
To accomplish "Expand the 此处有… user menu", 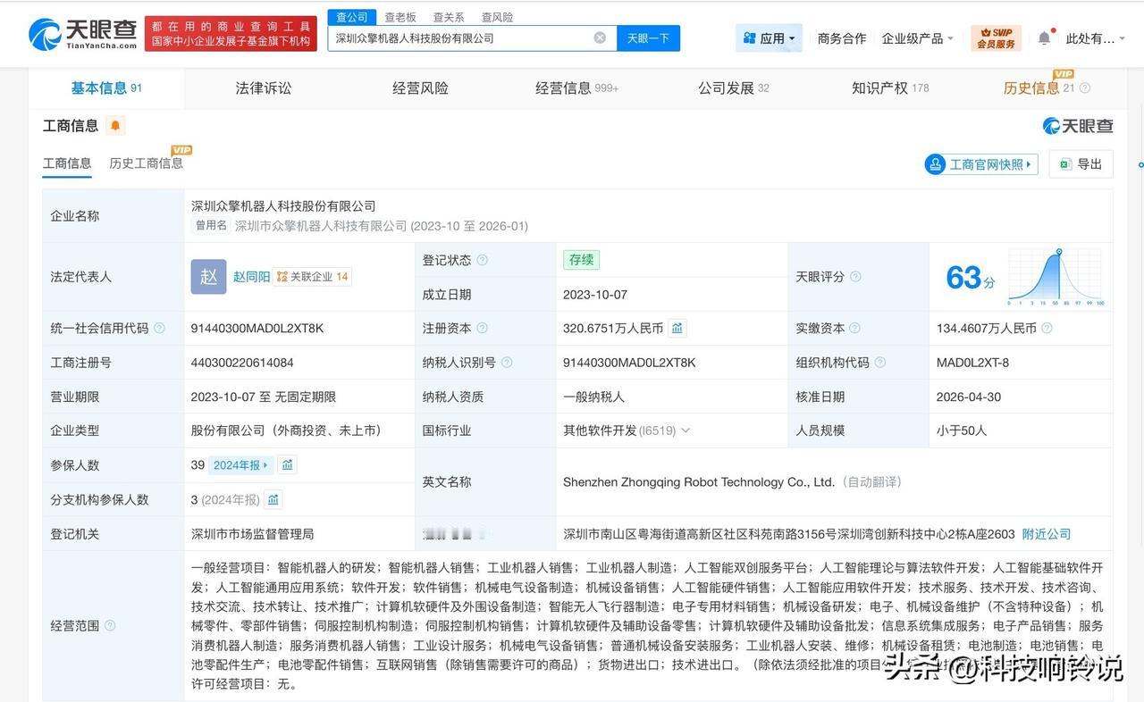I will coord(1096,38).
